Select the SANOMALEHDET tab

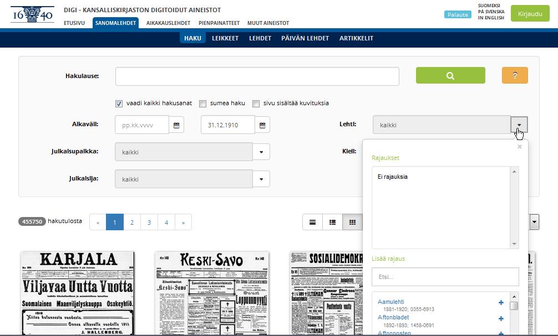point(116,23)
